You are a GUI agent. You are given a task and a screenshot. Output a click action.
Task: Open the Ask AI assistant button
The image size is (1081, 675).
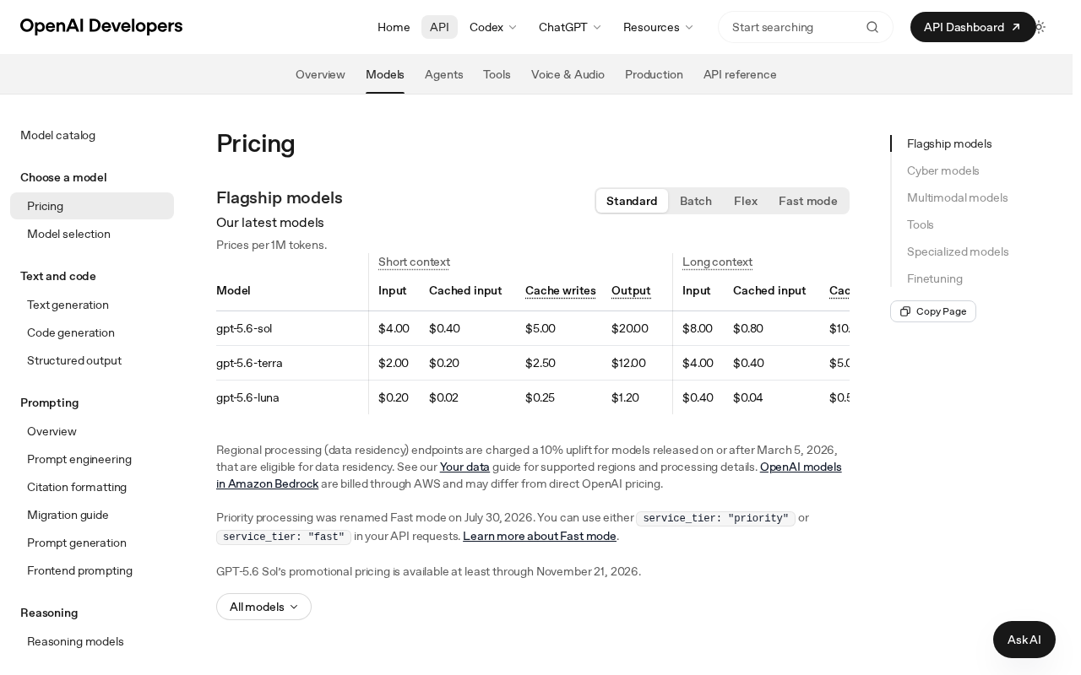(1024, 640)
